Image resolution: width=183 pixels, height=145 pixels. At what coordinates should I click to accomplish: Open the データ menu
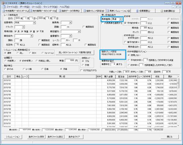[x=25, y=7]
